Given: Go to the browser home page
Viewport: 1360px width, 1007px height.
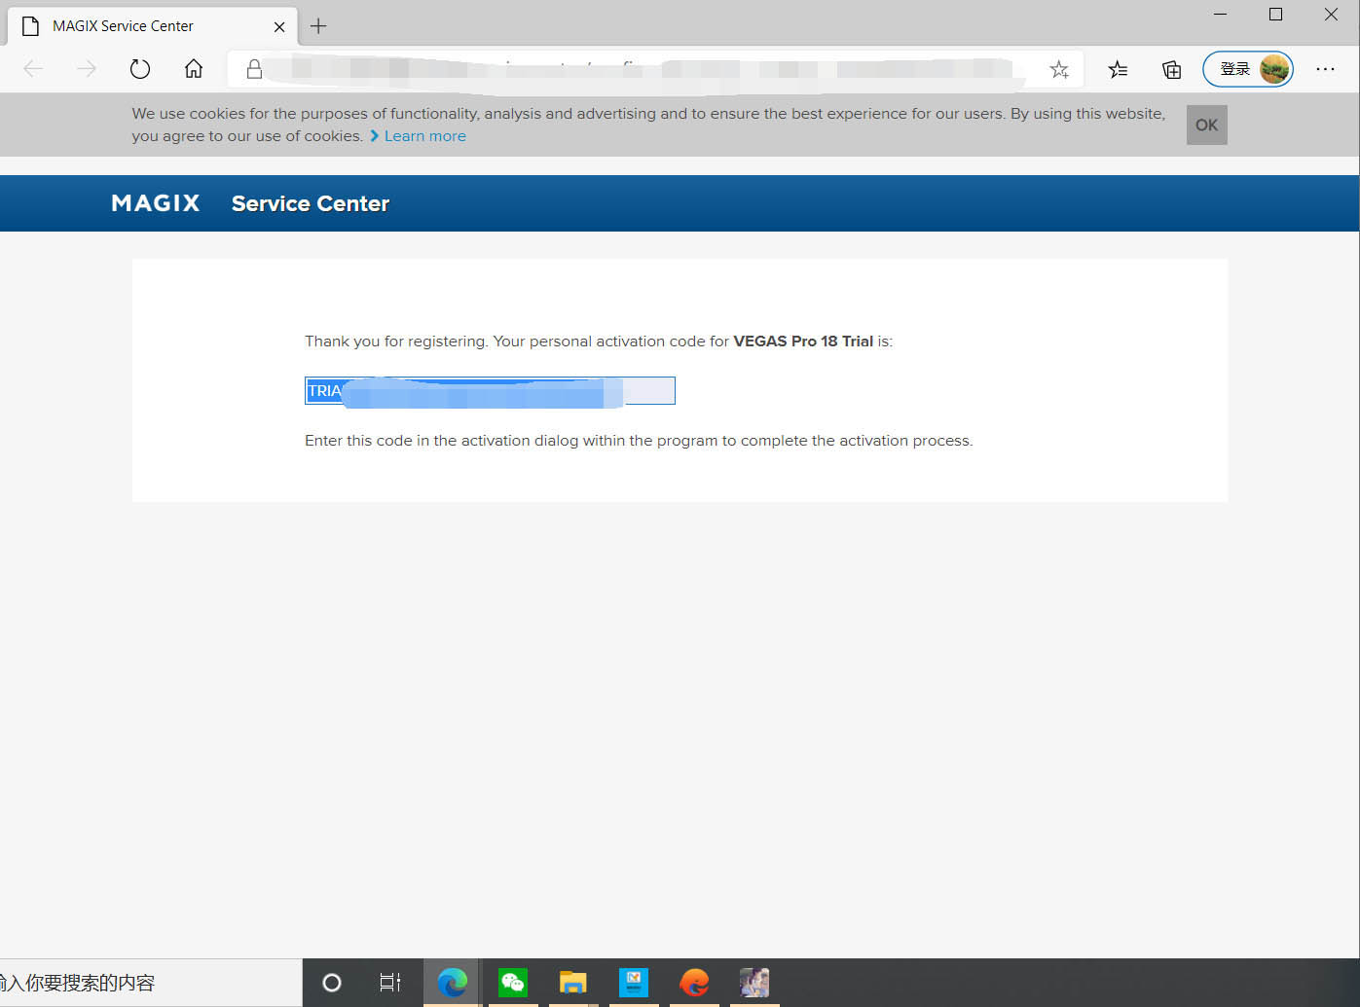Looking at the screenshot, I should tap(194, 69).
